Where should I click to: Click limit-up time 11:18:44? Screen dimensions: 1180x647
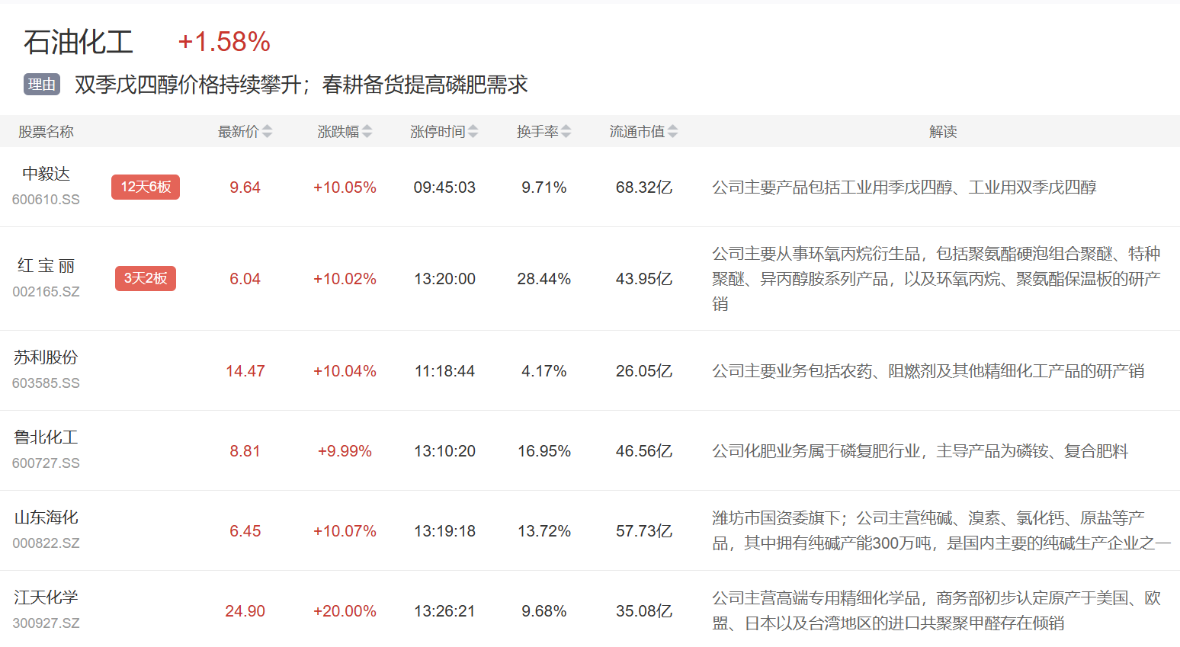(444, 371)
